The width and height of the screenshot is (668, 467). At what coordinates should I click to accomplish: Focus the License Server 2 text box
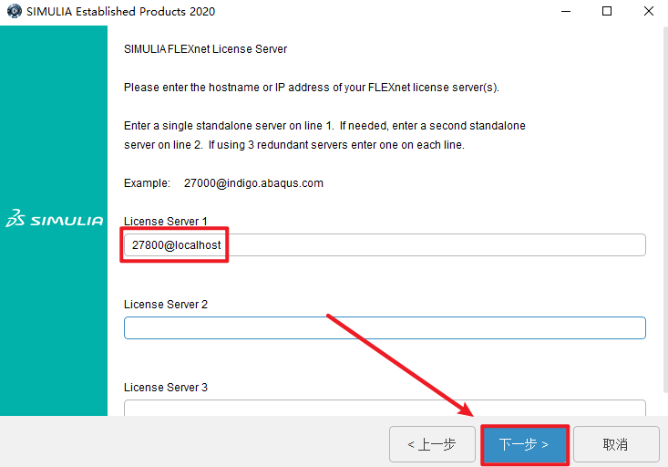coord(385,327)
